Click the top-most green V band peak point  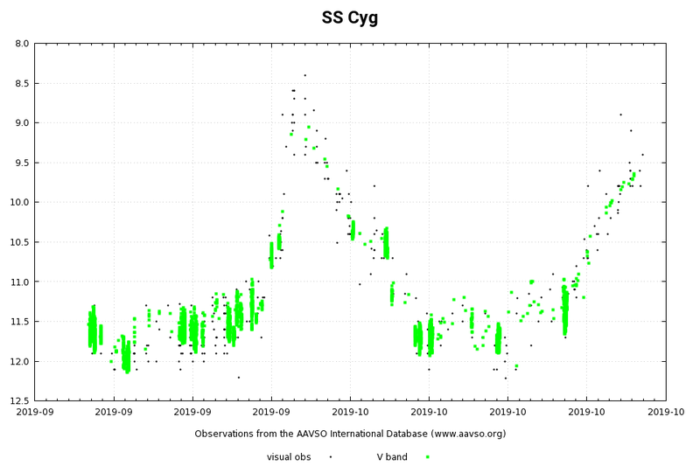pyautogui.click(x=309, y=127)
